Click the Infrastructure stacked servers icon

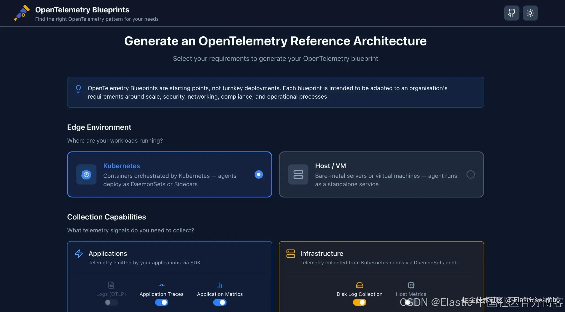tap(291, 254)
